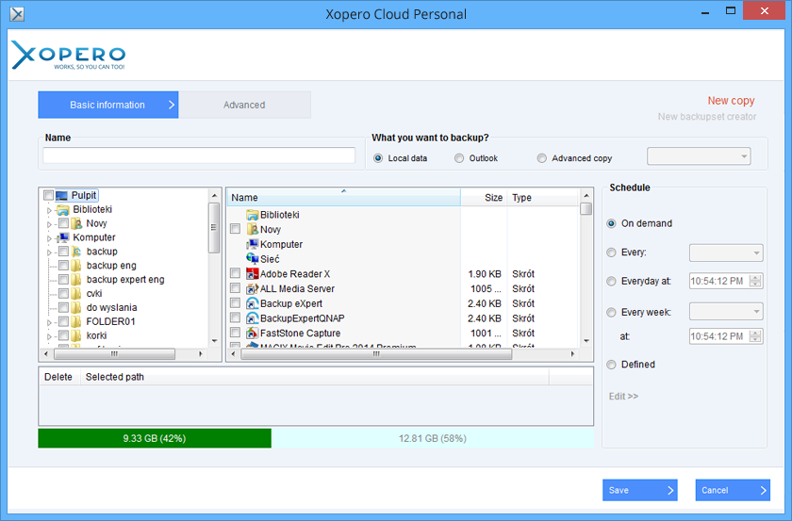Click the cvki folder icon
792x521 pixels.
coord(76,293)
